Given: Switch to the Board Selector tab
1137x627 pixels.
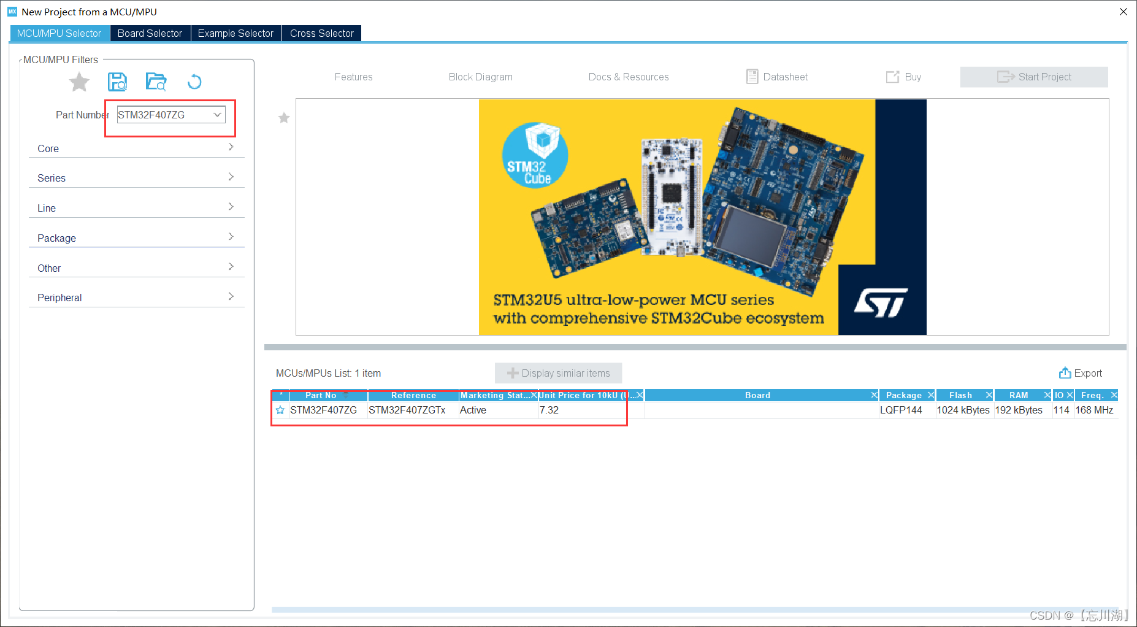Looking at the screenshot, I should (x=150, y=33).
